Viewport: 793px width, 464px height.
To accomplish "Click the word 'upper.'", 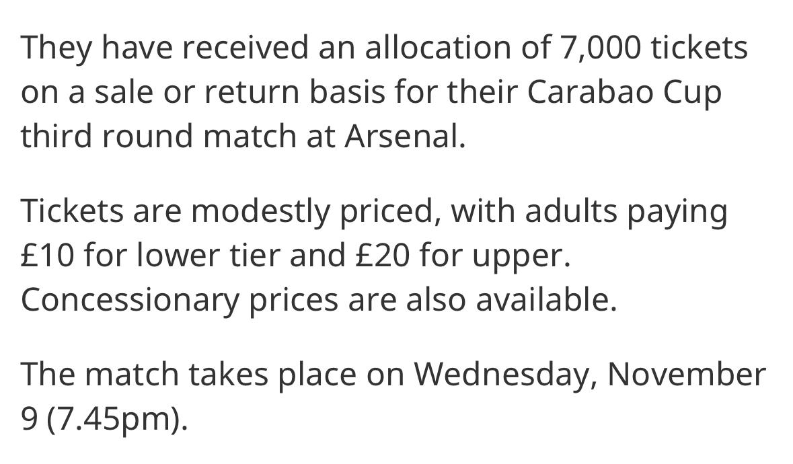I will tap(521, 256).
